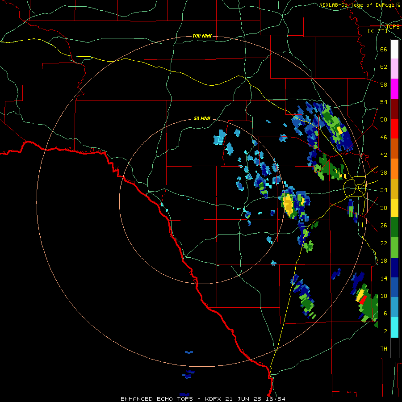Viewport: 402px width, 402px height.
Task: Pick the dark orange legend swatch
Action: tap(394, 148)
